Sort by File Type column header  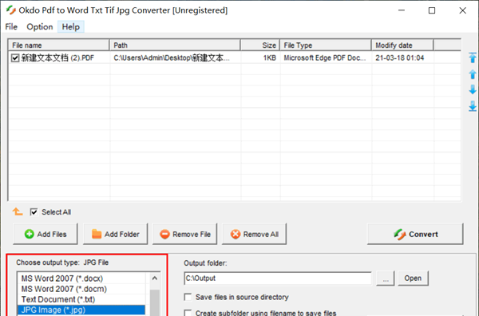tap(326, 45)
